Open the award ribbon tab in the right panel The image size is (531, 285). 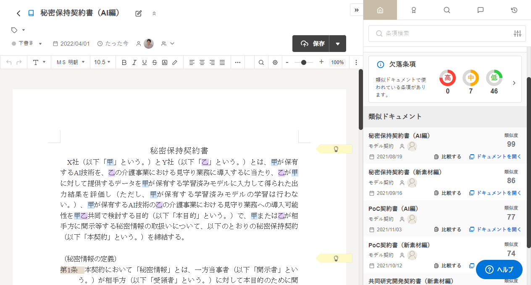413,10
